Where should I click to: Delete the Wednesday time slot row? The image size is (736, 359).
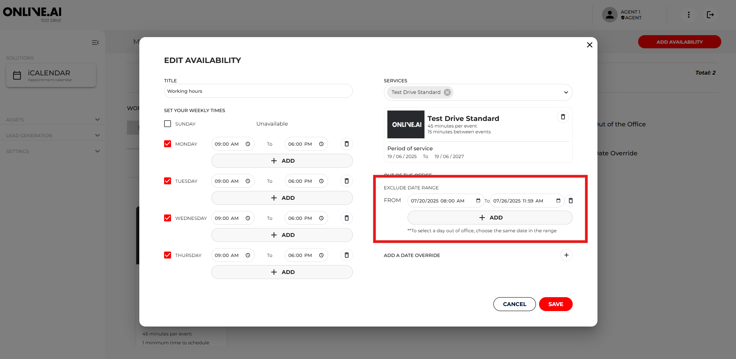click(x=346, y=218)
